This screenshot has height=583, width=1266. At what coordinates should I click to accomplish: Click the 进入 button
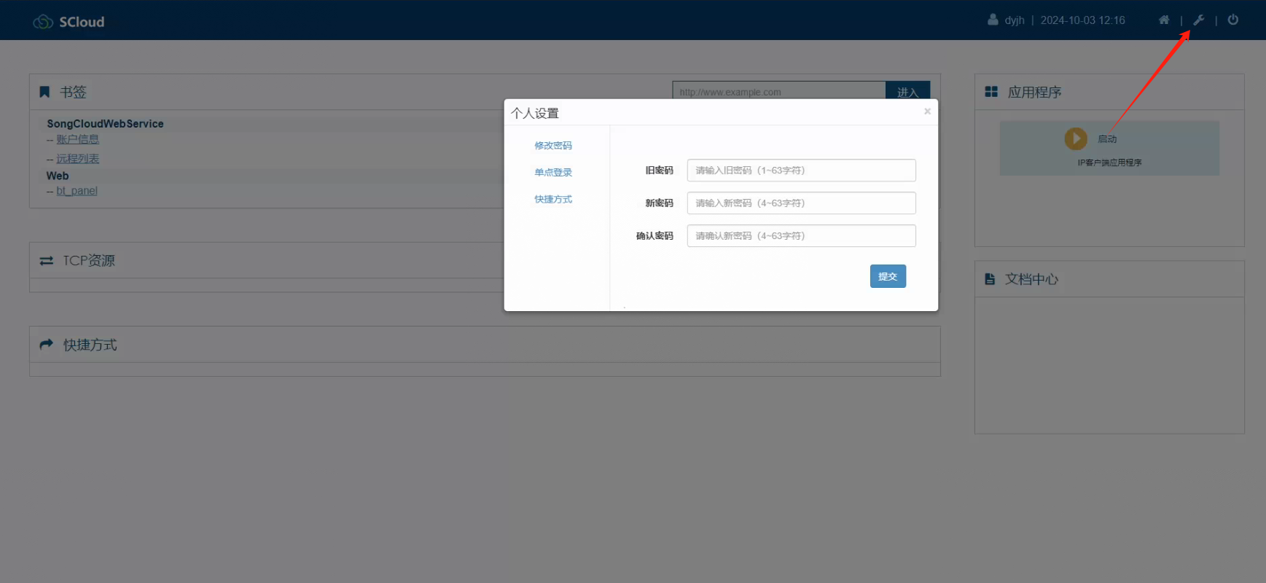907,90
